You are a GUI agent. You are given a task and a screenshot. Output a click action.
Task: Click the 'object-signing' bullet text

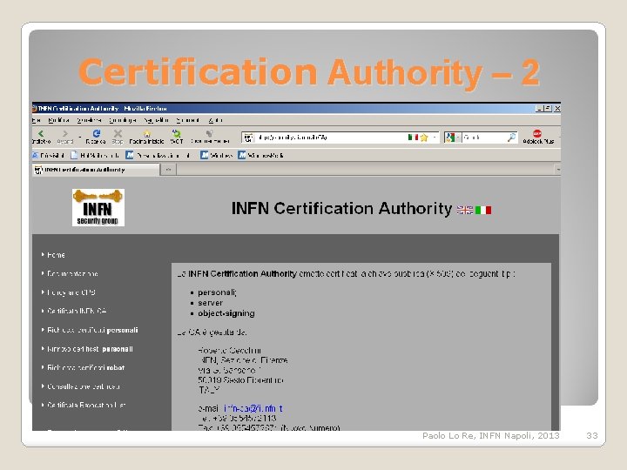point(226,313)
